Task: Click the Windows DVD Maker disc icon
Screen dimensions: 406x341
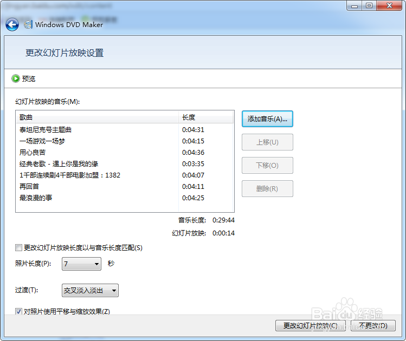Action: (x=28, y=24)
